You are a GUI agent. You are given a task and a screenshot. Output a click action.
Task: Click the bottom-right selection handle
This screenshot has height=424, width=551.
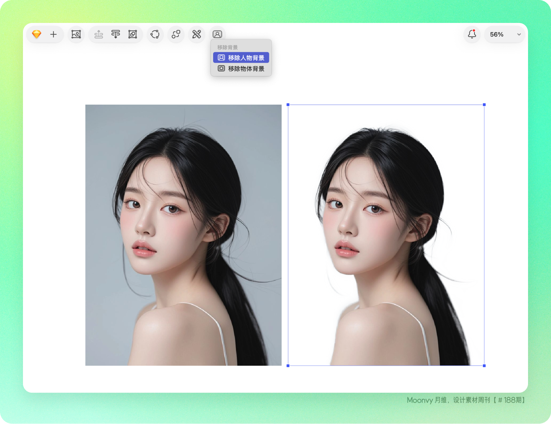coord(484,366)
